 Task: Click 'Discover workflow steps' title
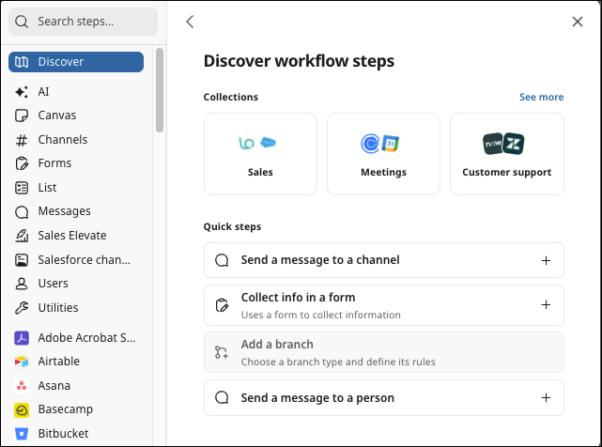(299, 61)
